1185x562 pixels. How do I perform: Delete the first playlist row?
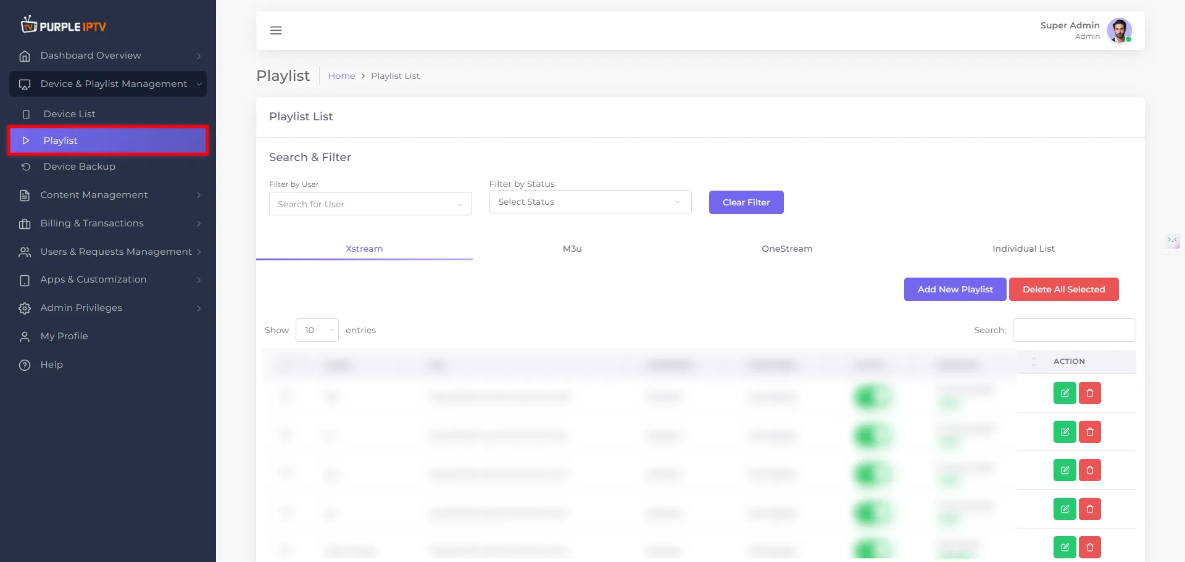pyautogui.click(x=1090, y=393)
